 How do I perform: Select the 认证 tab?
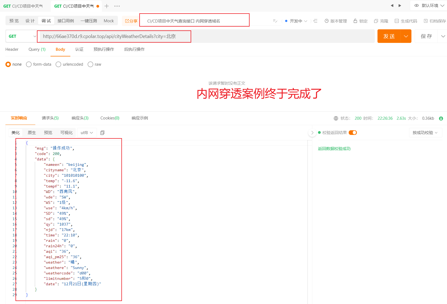(79, 49)
